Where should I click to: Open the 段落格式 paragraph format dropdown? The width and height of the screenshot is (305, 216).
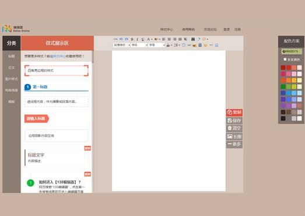point(121,45)
